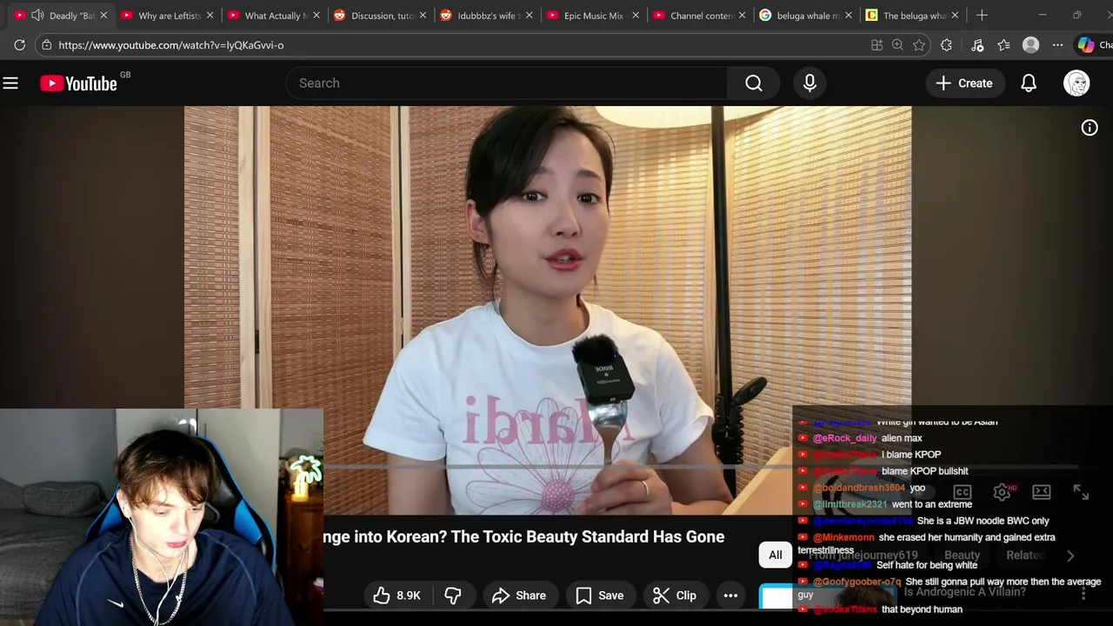Open the Create menu
This screenshot has height=626, width=1113.
pyautogui.click(x=964, y=83)
